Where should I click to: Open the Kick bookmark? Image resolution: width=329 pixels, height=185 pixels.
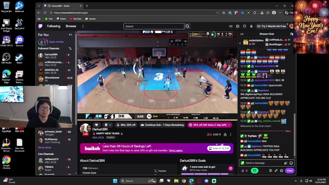49,19
